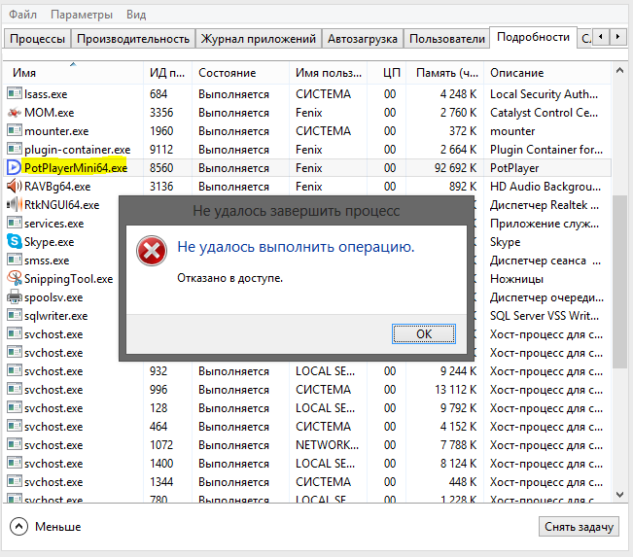Click PID 3356 cell
Screen dimensions: 633x557
click(161, 113)
